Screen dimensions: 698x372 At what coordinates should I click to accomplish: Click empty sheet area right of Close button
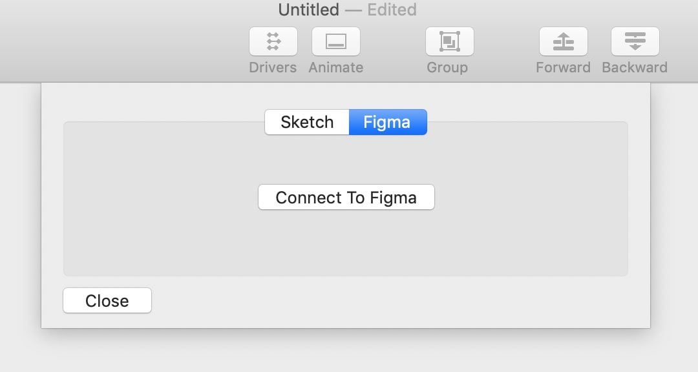point(388,302)
